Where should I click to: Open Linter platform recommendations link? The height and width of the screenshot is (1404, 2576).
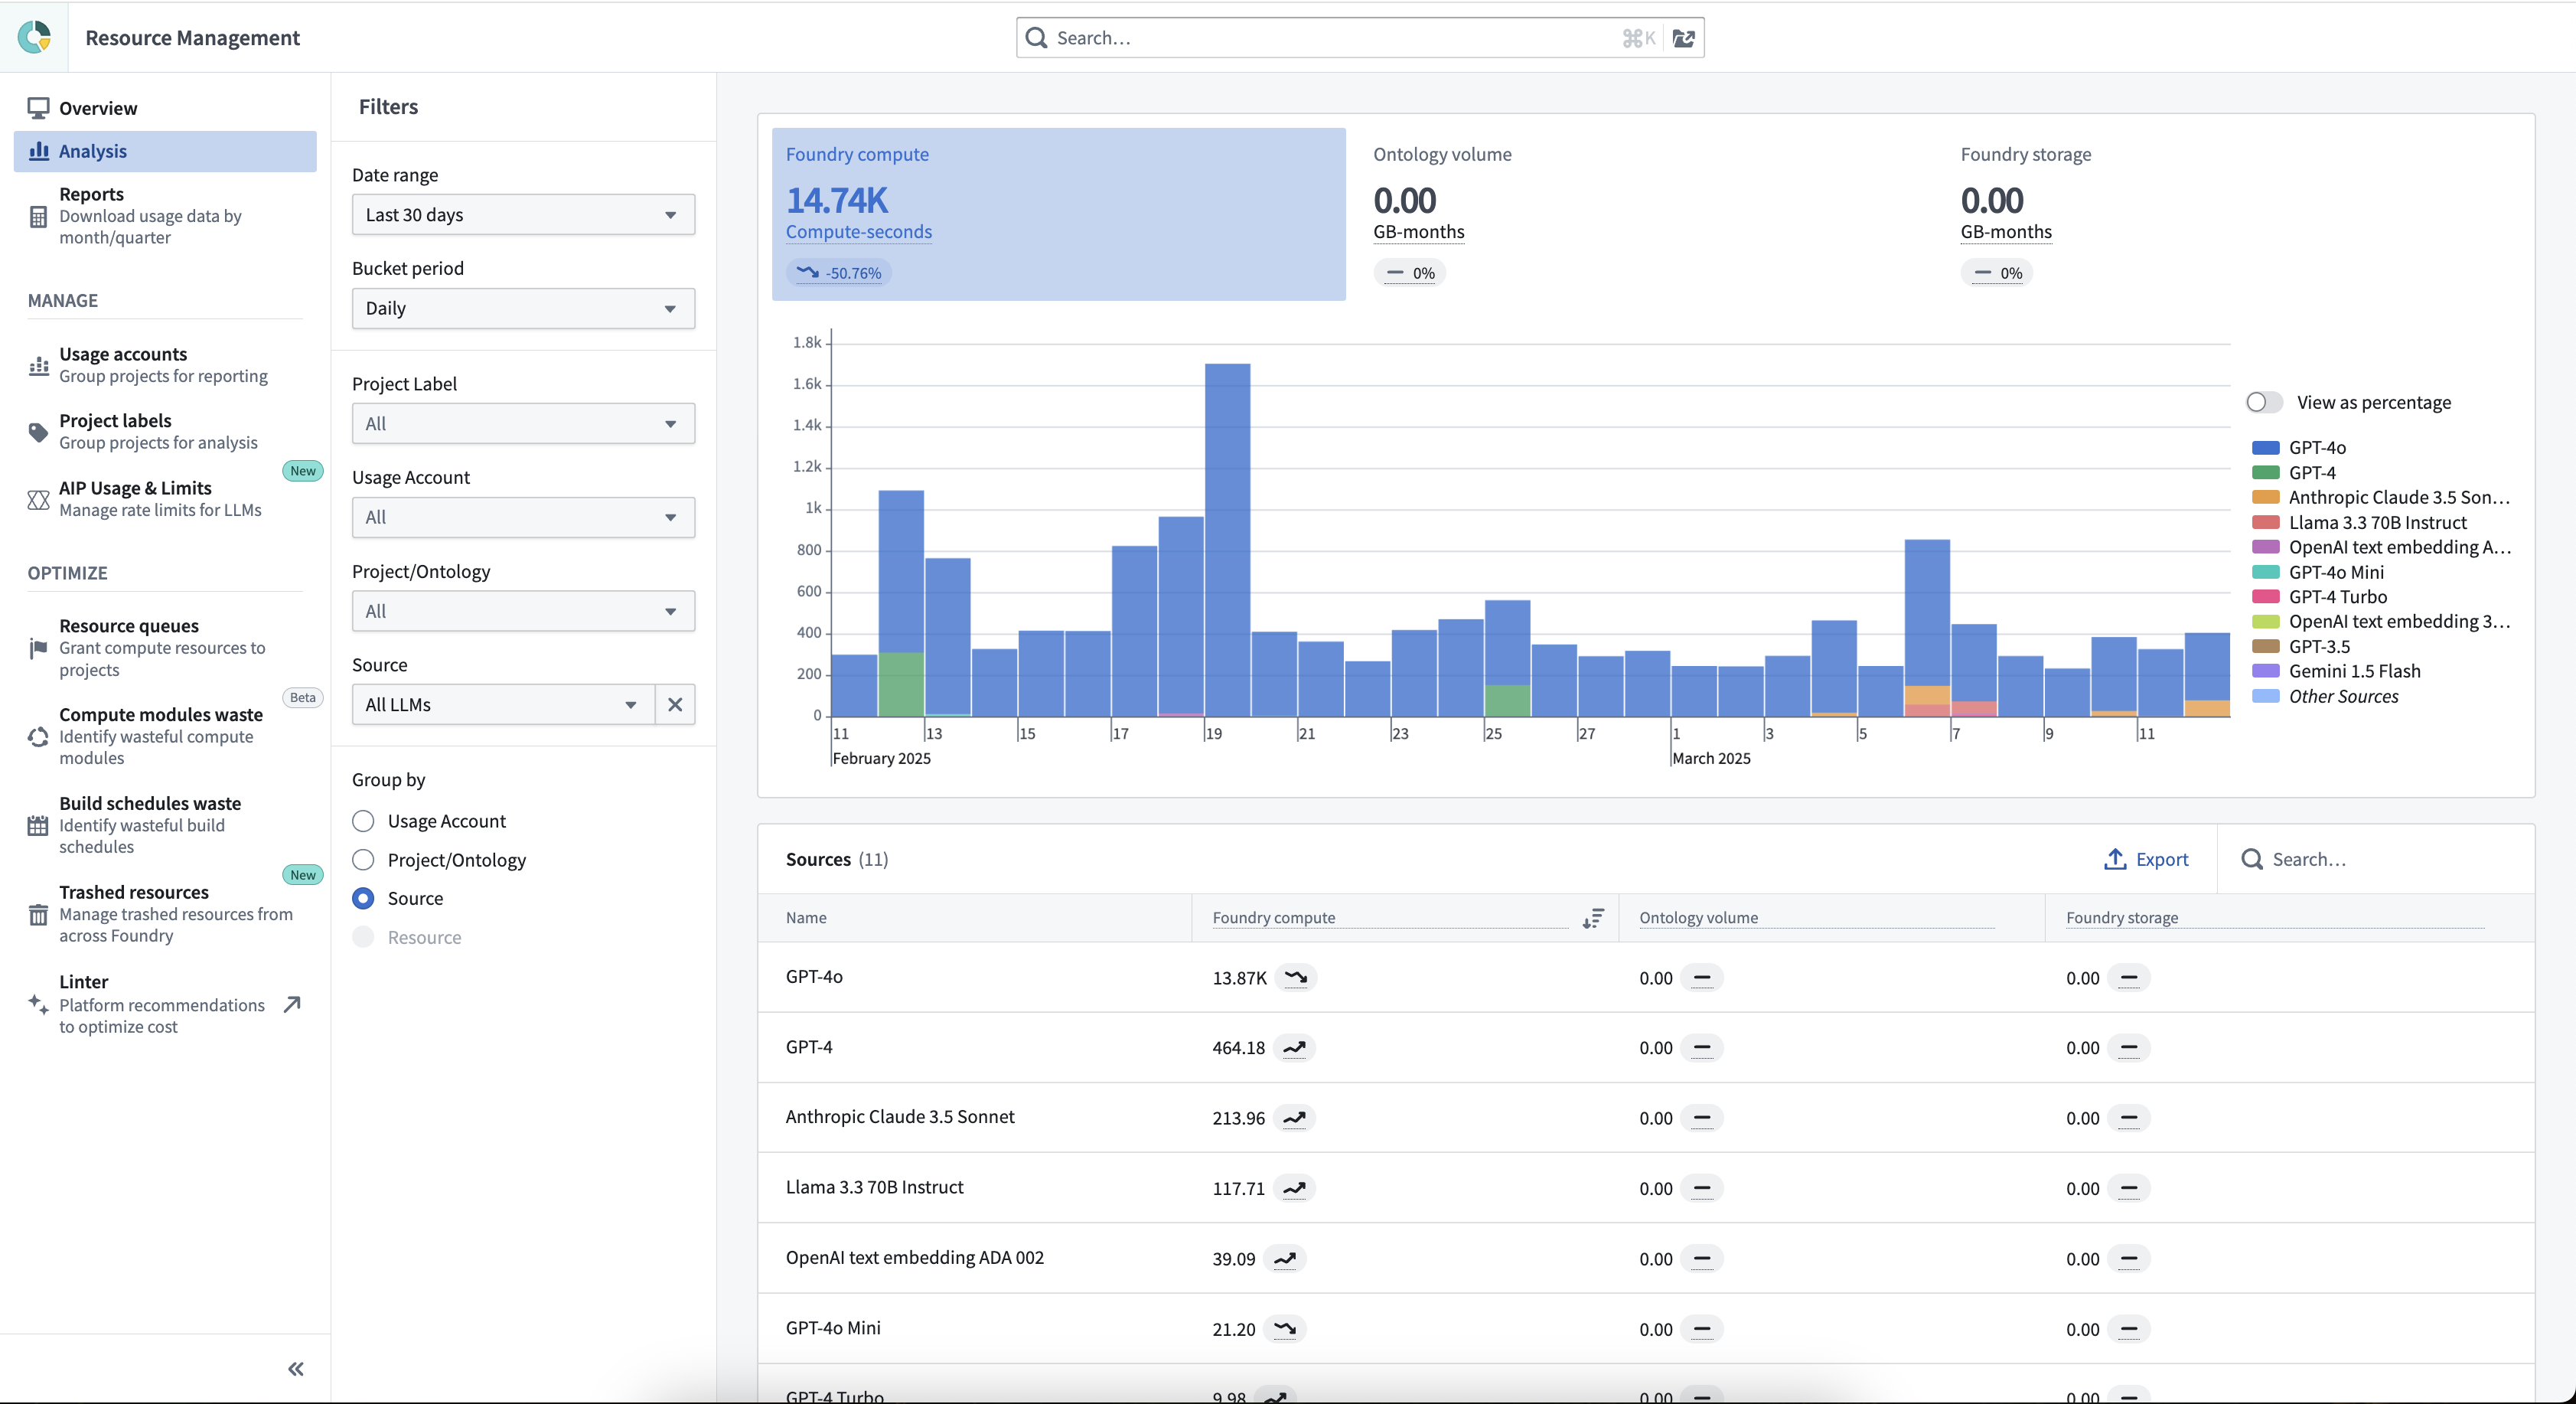click(160, 1004)
